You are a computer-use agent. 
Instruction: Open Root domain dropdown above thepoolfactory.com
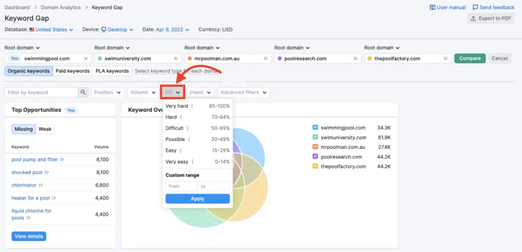click(382, 48)
